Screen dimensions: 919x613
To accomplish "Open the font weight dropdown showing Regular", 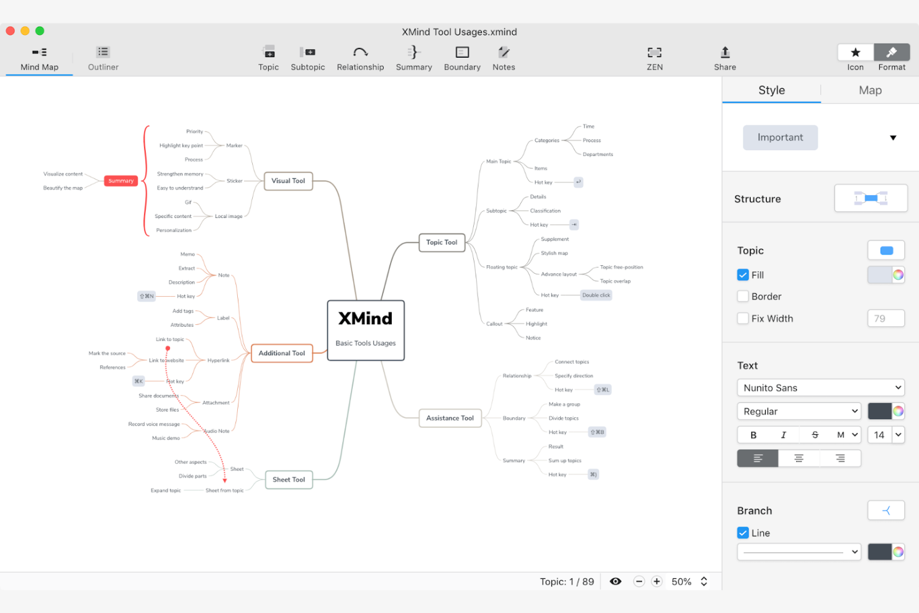I will (x=799, y=411).
